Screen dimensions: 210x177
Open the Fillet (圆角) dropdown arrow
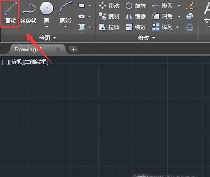tap(179, 16)
